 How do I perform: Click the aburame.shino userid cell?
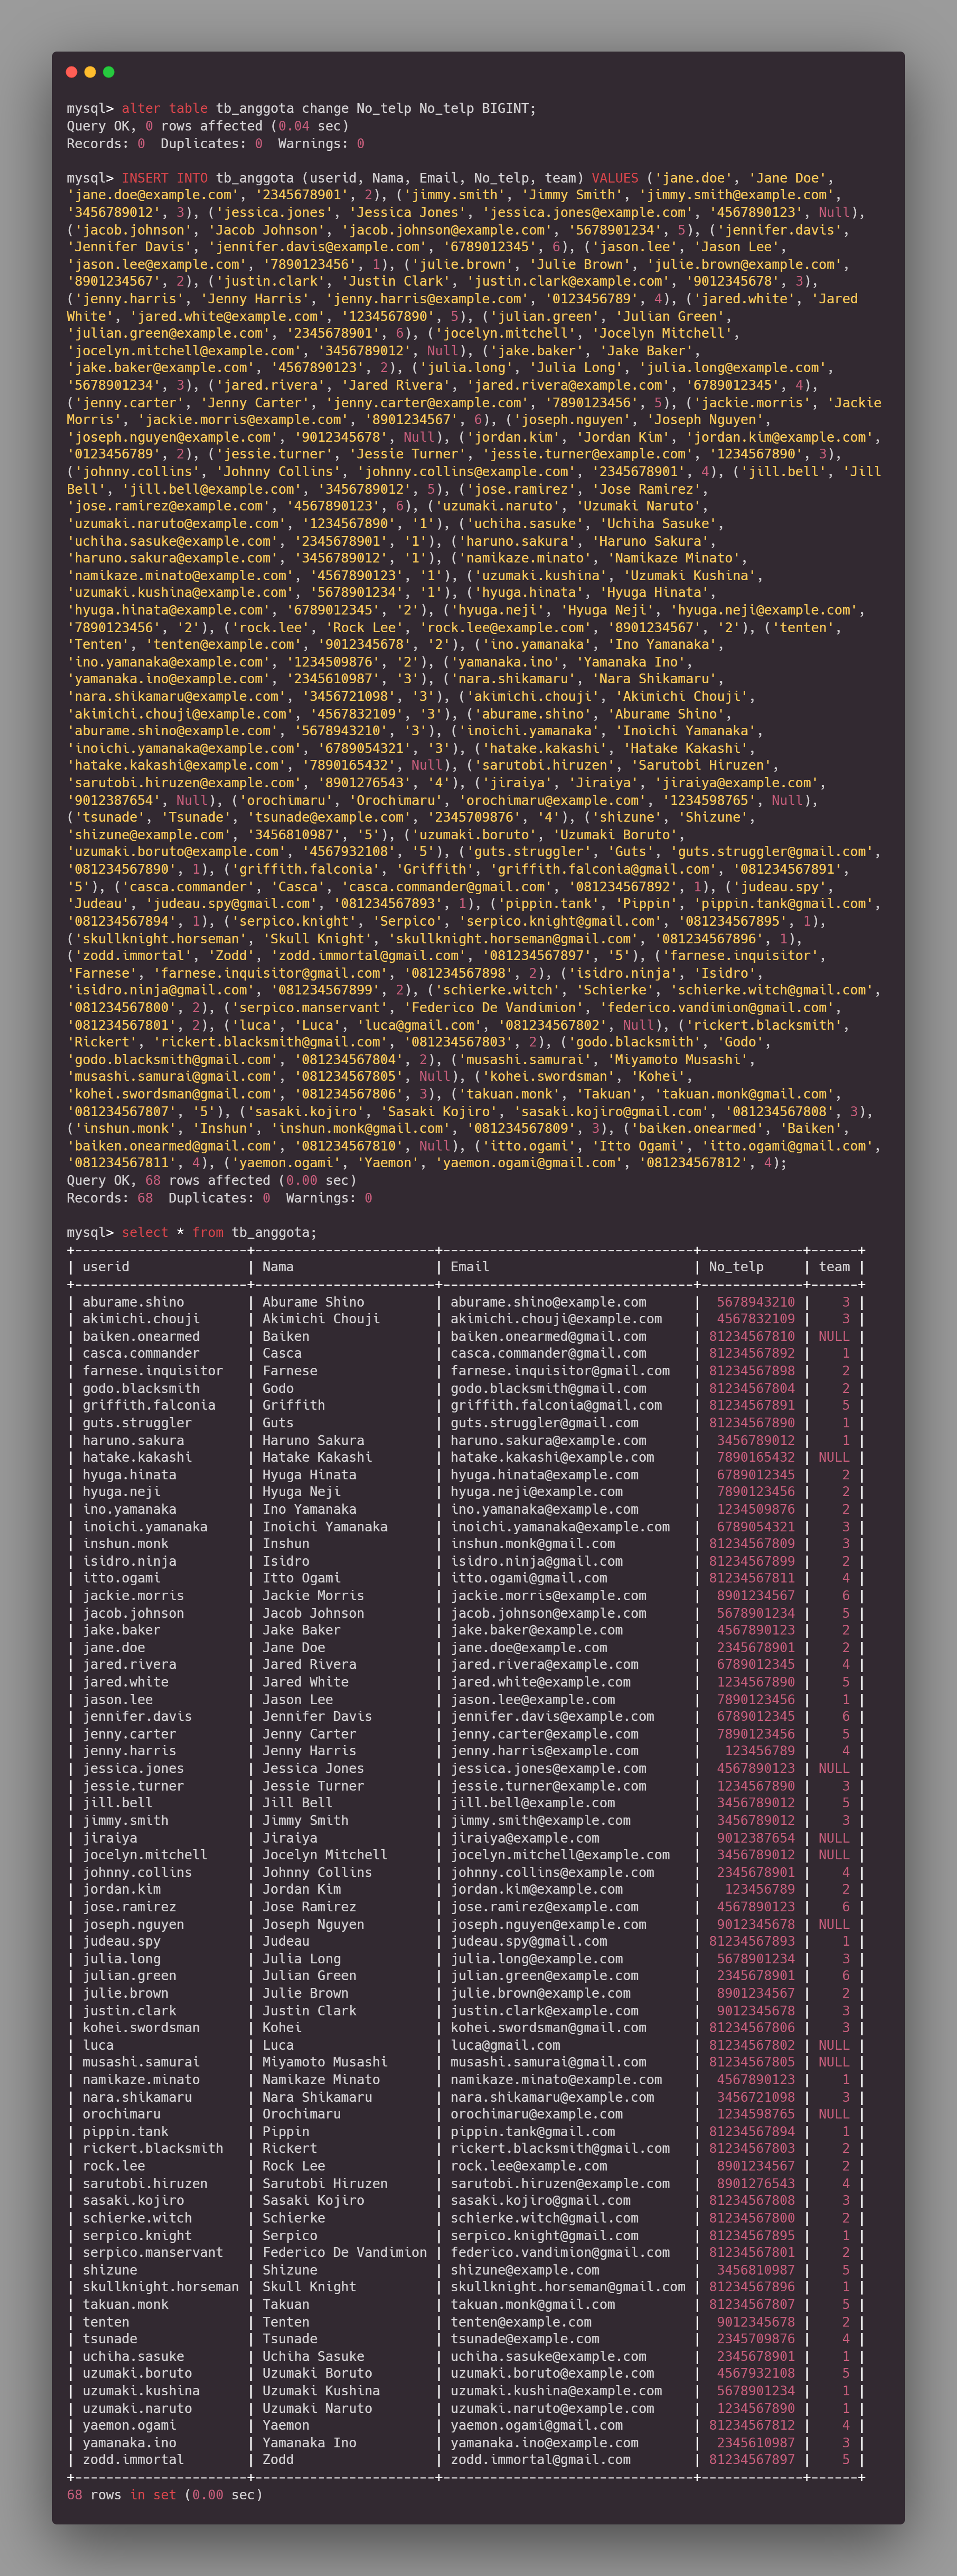(x=133, y=1302)
